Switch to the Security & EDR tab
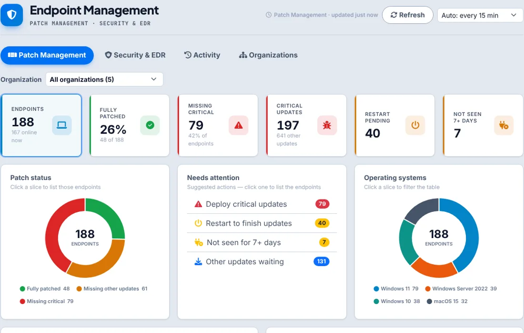Image resolution: width=524 pixels, height=333 pixels. pyautogui.click(x=135, y=55)
